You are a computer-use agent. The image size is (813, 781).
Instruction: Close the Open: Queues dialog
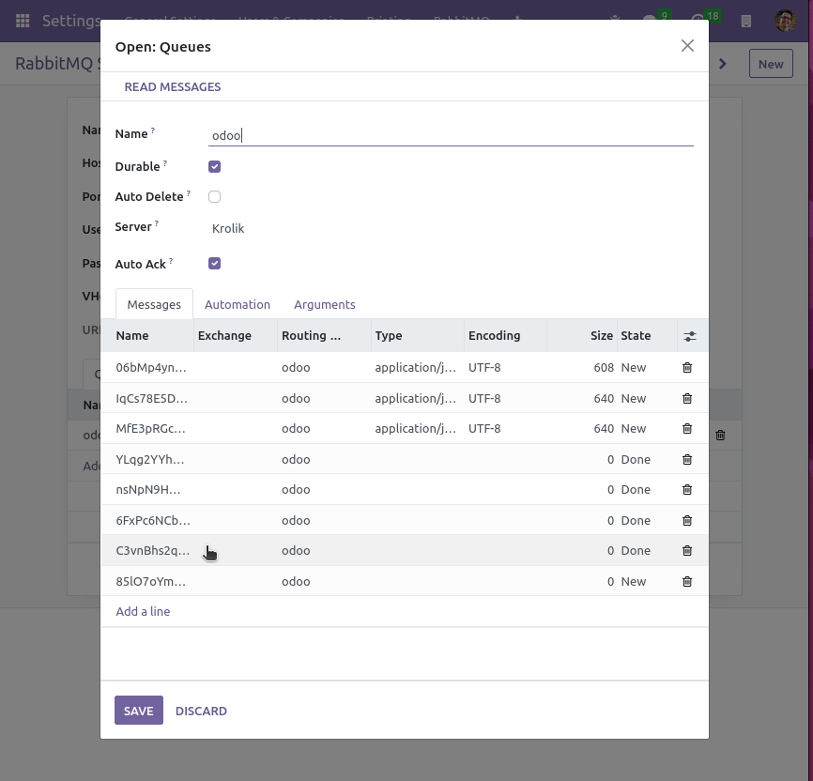[687, 46]
